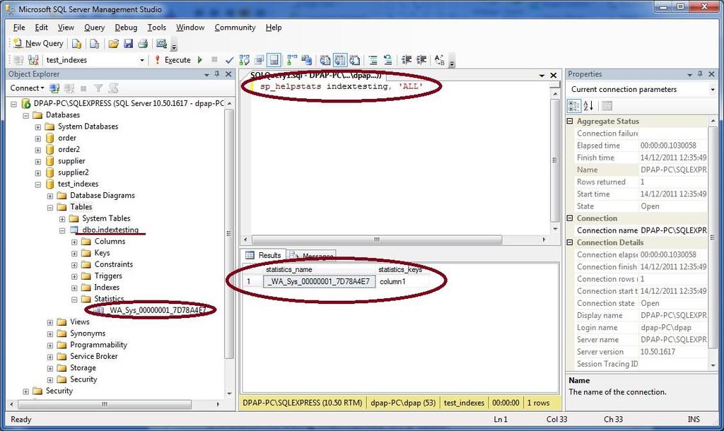Open the Current connection parameters dropdown
This screenshot has height=431, width=724.
point(713,90)
